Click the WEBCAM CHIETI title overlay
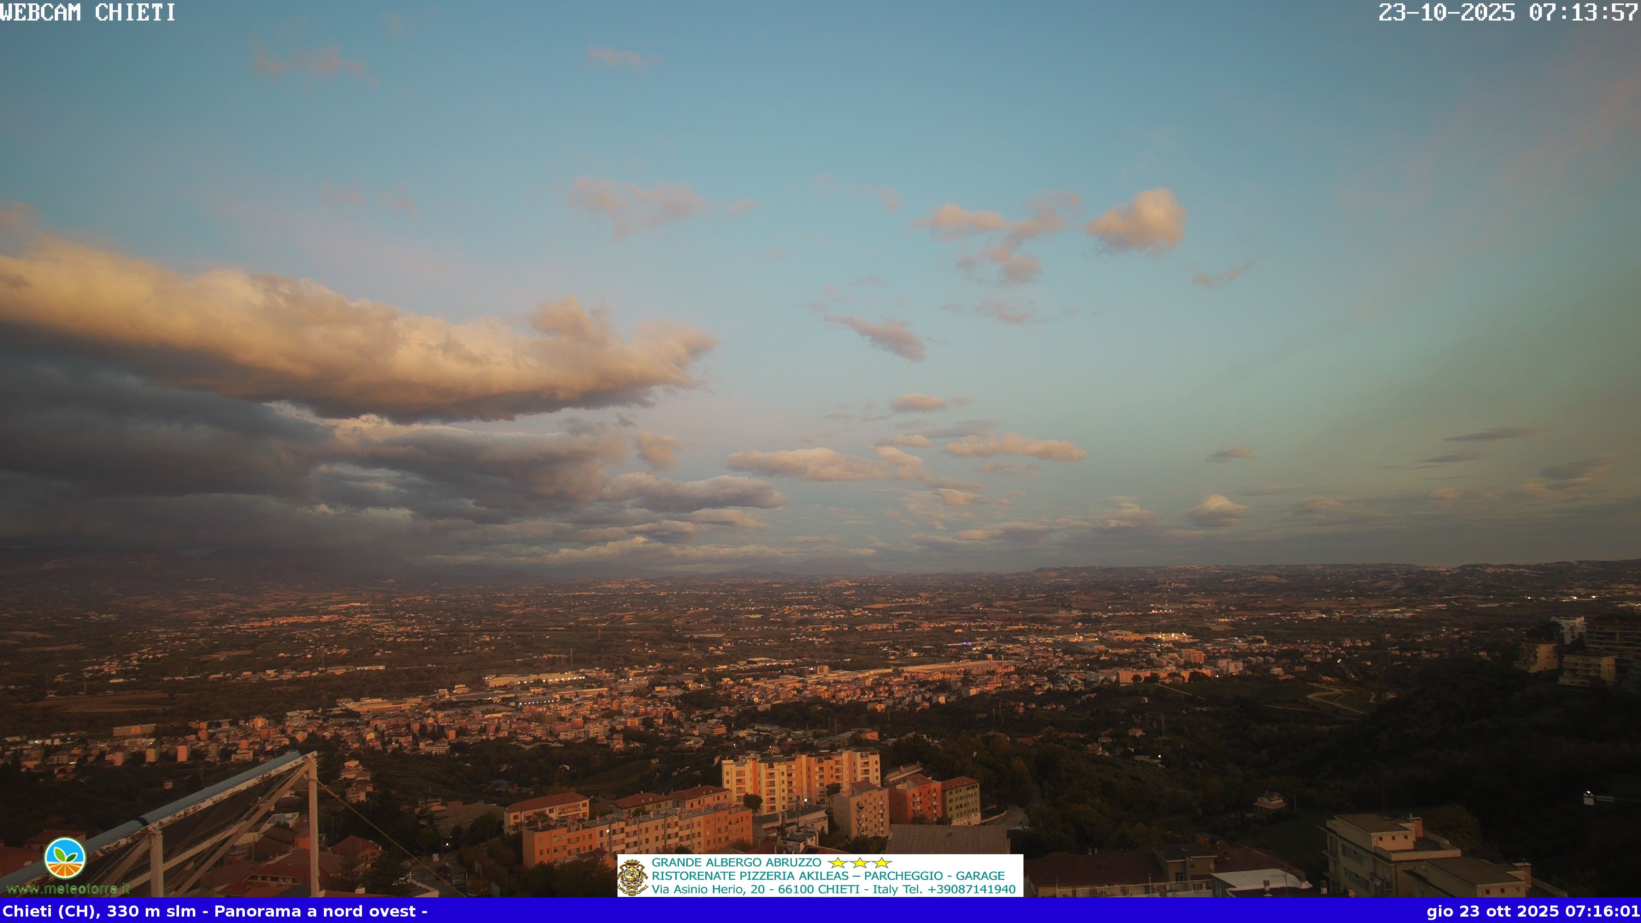Viewport: 1641px width, 923px height. coord(88,12)
